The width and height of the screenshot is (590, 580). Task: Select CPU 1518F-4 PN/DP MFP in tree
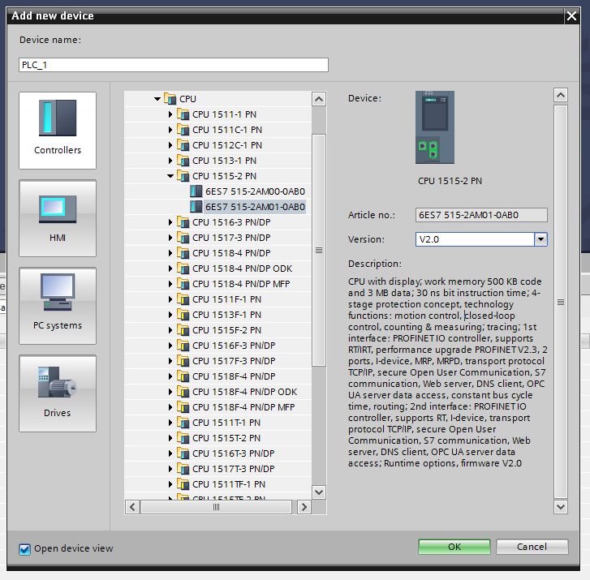[x=243, y=407]
